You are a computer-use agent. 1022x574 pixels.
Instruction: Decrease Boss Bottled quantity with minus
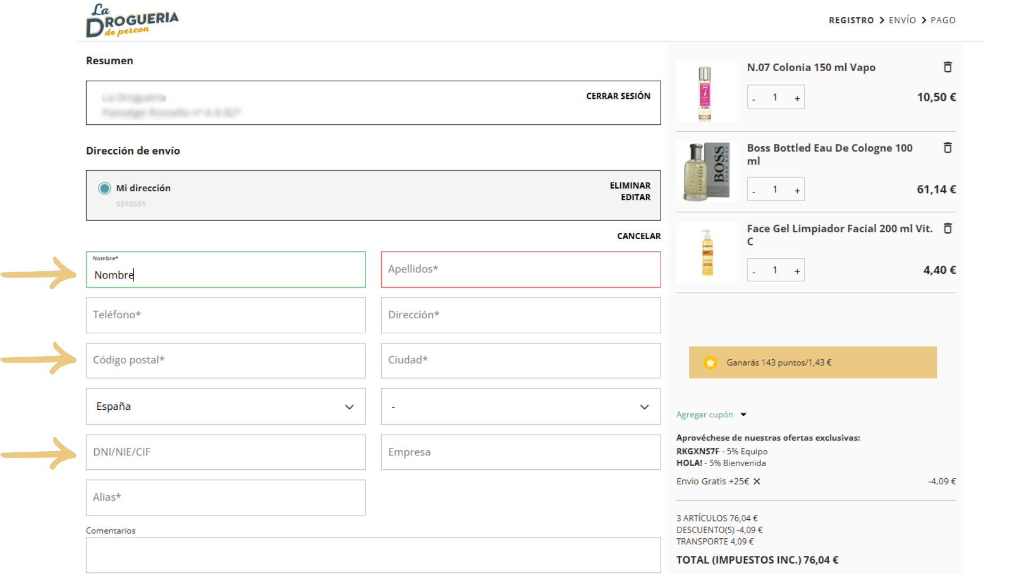click(x=754, y=191)
